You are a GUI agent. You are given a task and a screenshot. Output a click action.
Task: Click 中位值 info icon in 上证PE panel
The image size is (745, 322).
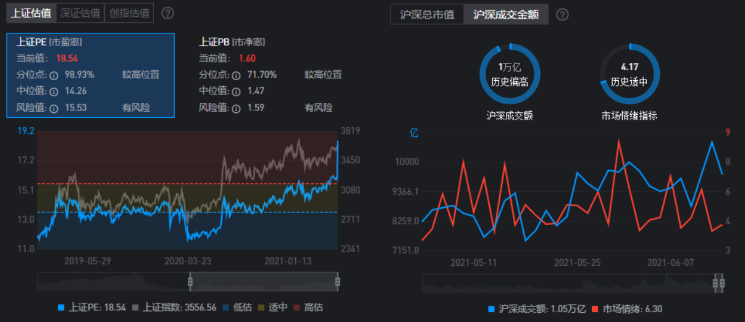point(54,92)
